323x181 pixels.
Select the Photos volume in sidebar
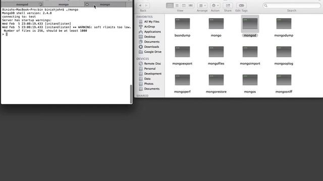click(x=149, y=84)
